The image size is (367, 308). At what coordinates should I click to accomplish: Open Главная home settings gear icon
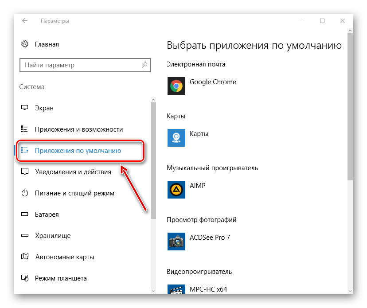click(x=25, y=44)
